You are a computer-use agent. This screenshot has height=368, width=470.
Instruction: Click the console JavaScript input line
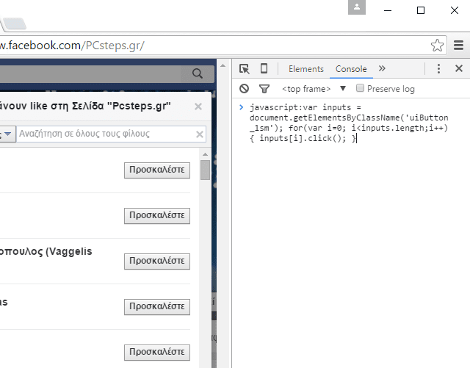tap(349, 123)
